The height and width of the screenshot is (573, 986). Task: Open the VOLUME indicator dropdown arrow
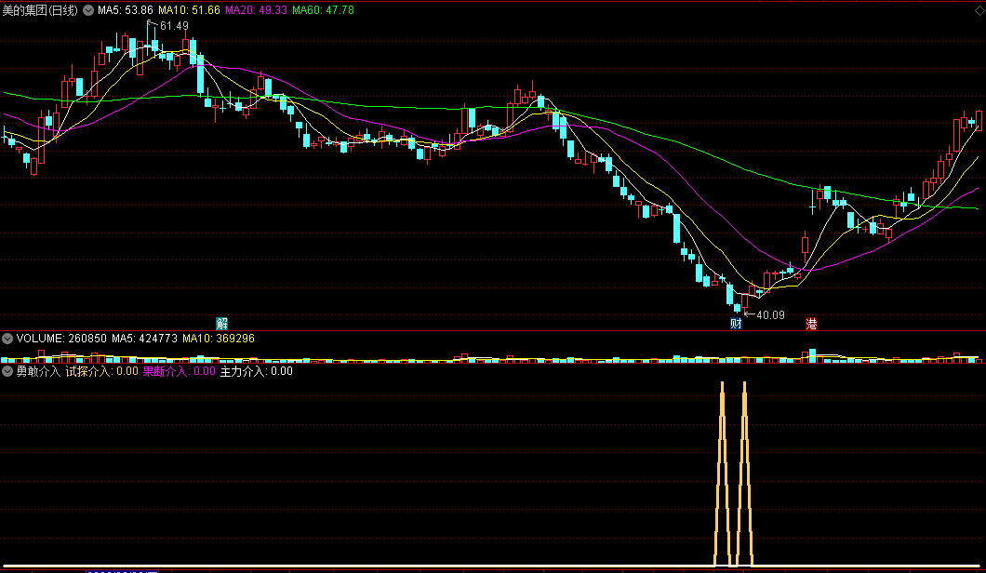coord(7,339)
